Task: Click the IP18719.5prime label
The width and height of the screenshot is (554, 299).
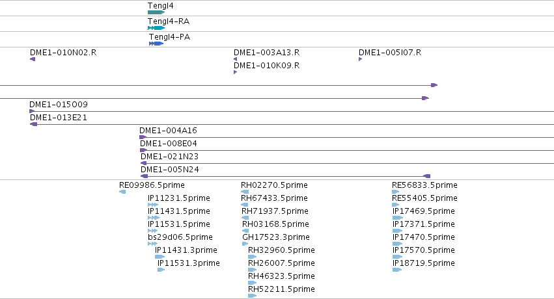Action: pyautogui.click(x=424, y=263)
